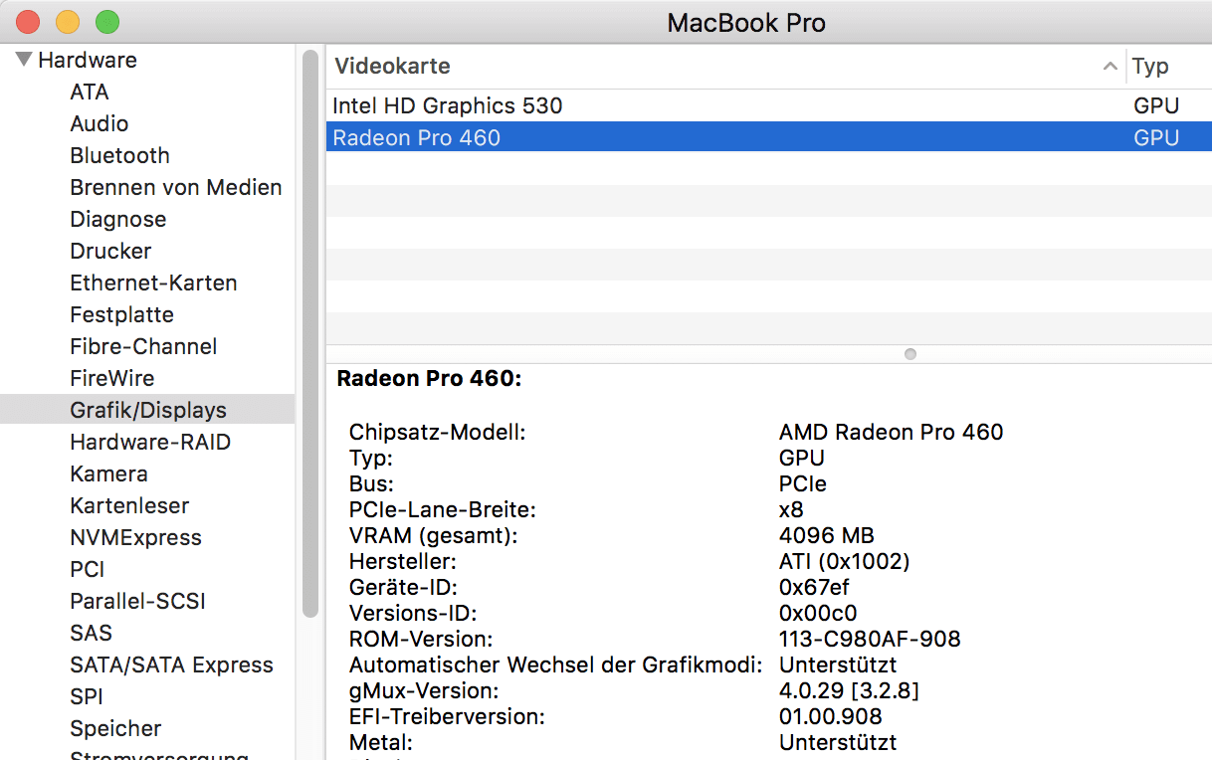The height and width of the screenshot is (760, 1212).
Task: Open Ethernet-Karten section
Action: click(x=153, y=283)
